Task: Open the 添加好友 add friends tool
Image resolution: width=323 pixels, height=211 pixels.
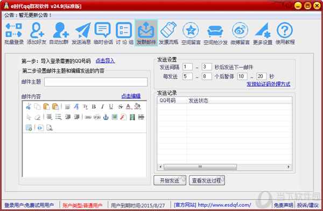Action: click(x=37, y=33)
